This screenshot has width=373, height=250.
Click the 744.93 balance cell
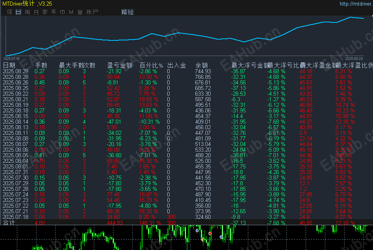click(203, 71)
